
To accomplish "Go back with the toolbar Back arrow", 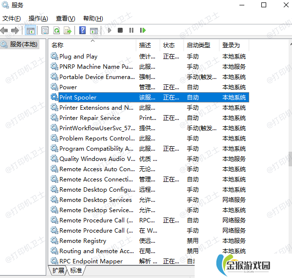I will [4, 30].
